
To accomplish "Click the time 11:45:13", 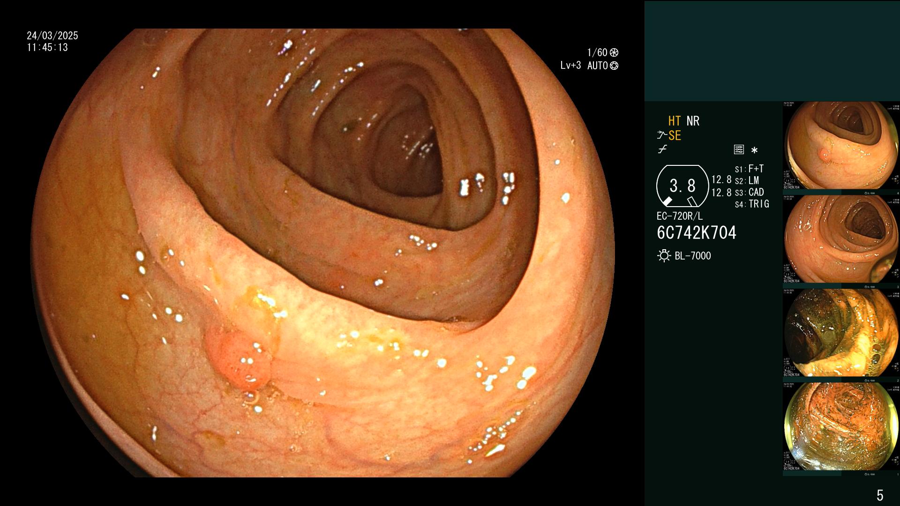I will [x=47, y=47].
